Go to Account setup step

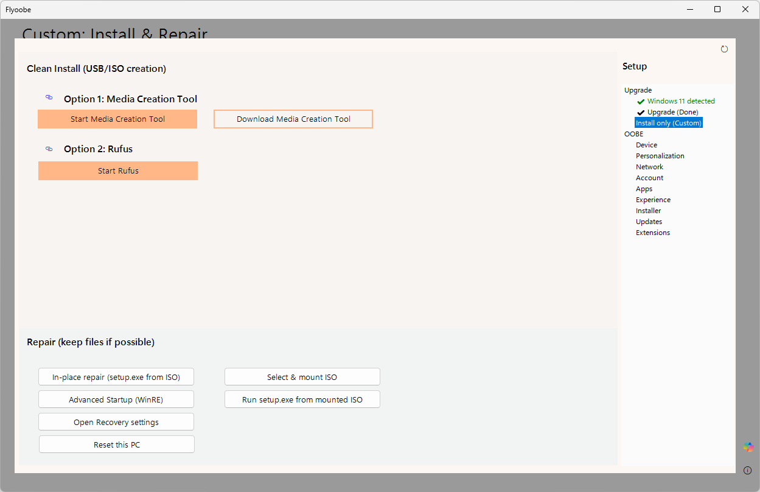click(x=649, y=178)
